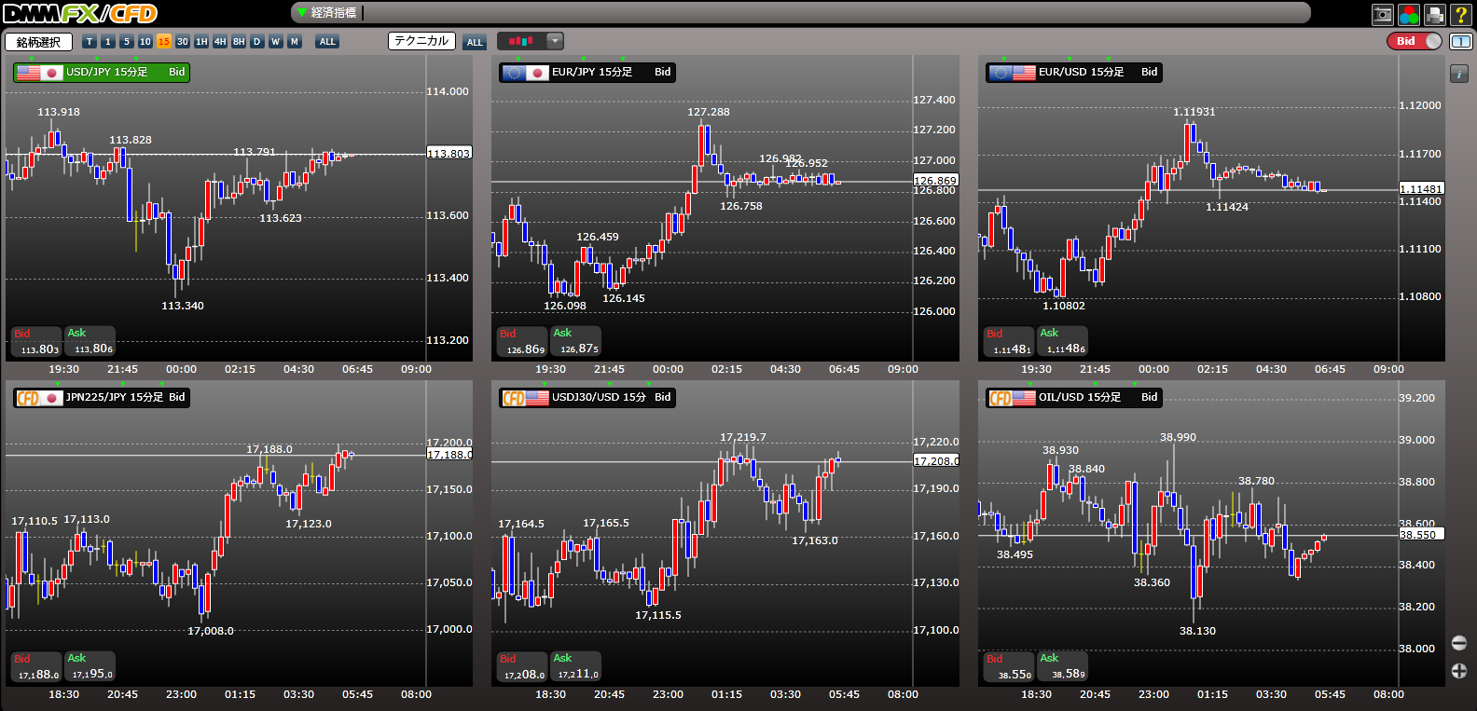Click the 113.918 high label on USD/JPY
This screenshot has height=711, width=1477.
[59, 112]
